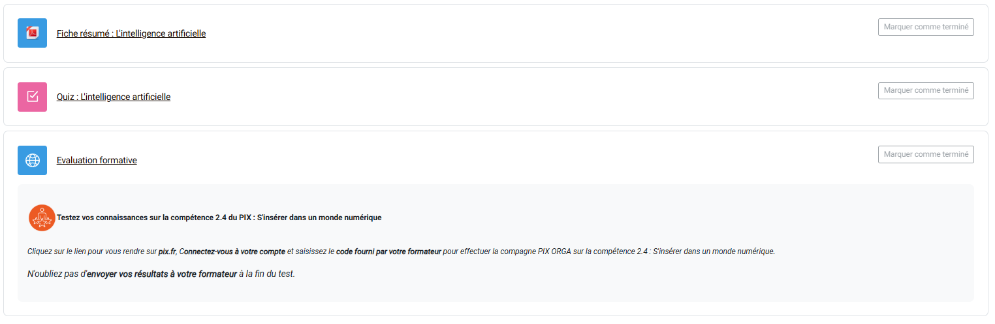Click the bold text envoyer vos résultats à votre formateur
The image size is (995, 324).
click(162, 274)
